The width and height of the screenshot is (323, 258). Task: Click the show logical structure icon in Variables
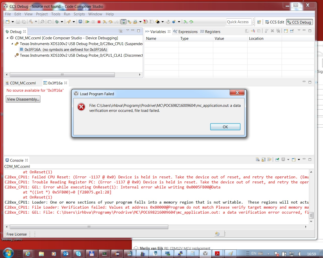253,31
